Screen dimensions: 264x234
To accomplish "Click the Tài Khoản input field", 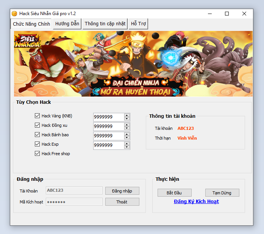I will point(74,191).
